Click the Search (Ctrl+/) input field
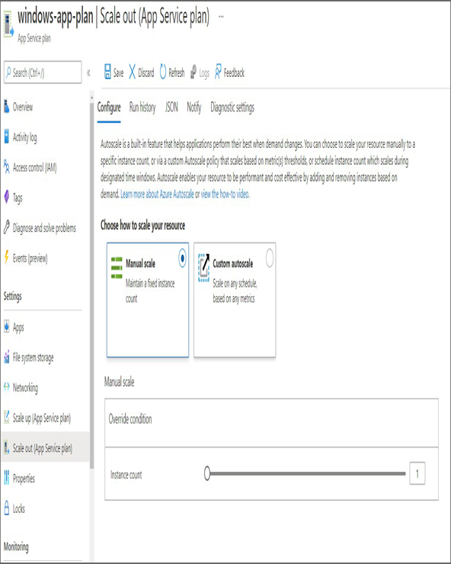 (x=43, y=72)
